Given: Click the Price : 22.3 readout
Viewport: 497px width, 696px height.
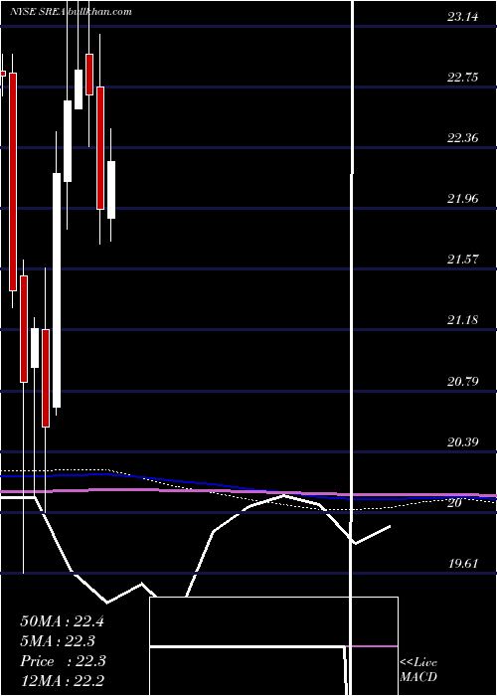Looking at the screenshot, I should click(x=63, y=661).
